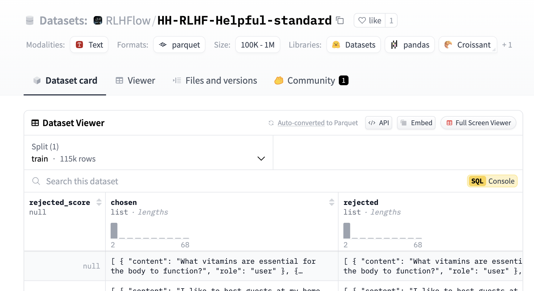
Task: Select the chosen lengths histogram bar
Action: [114, 231]
